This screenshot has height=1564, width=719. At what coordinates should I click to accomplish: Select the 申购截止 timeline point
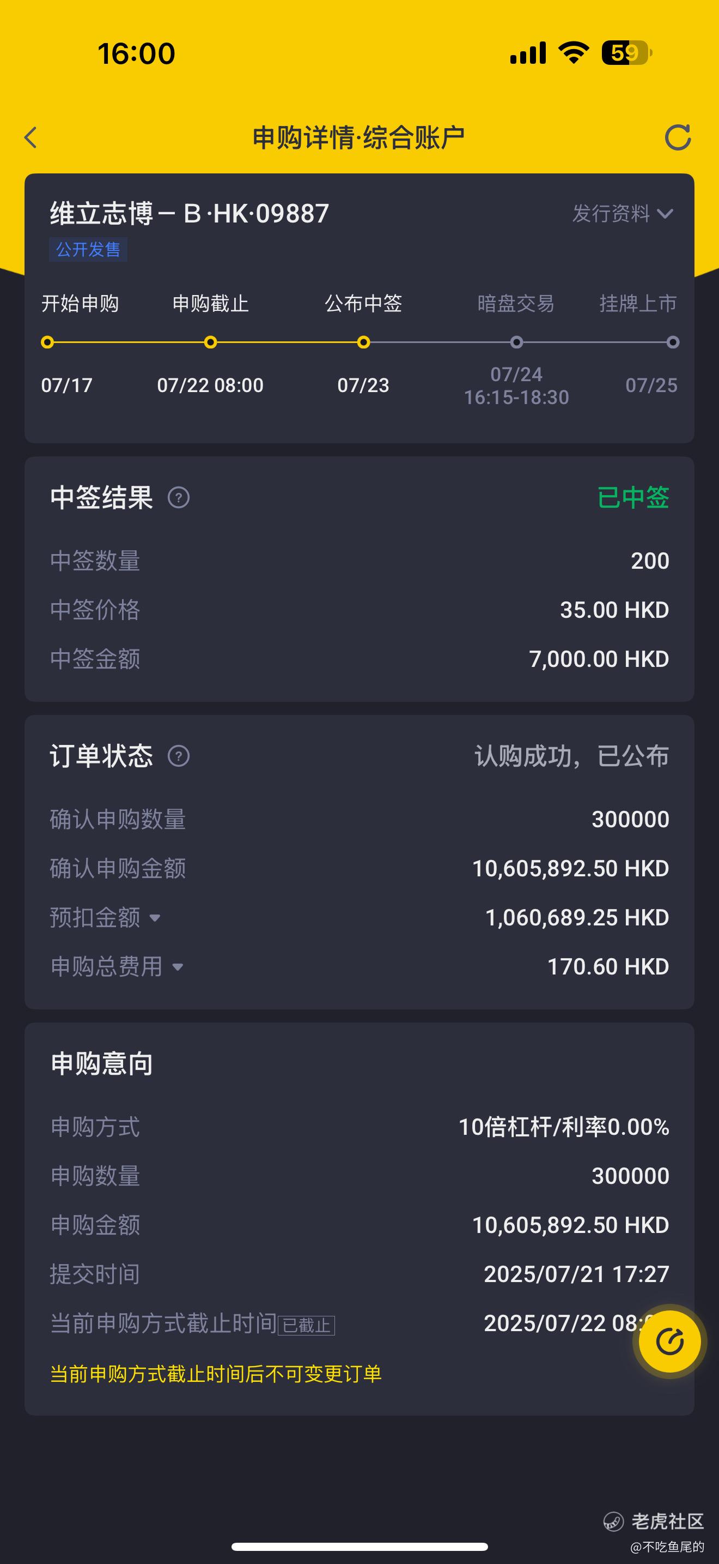pyautogui.click(x=210, y=342)
